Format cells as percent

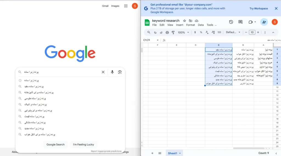pyautogui.click(x=201, y=32)
